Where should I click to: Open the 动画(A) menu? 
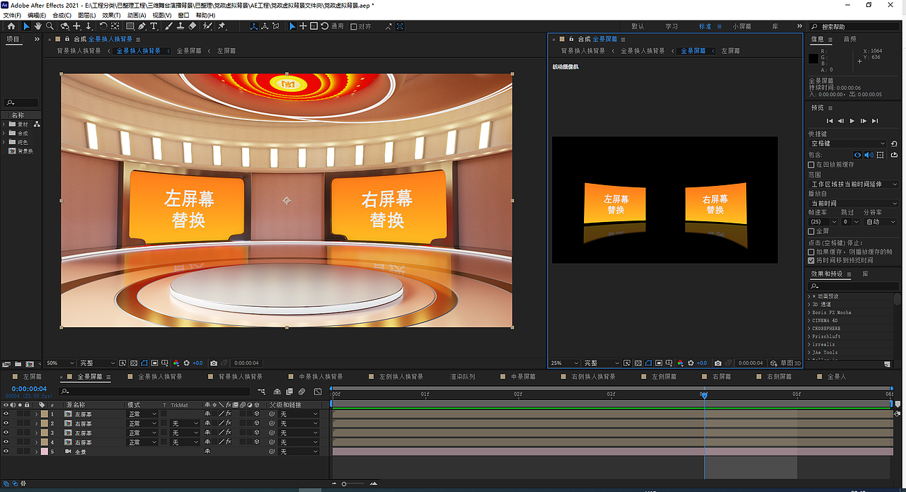pyautogui.click(x=137, y=15)
